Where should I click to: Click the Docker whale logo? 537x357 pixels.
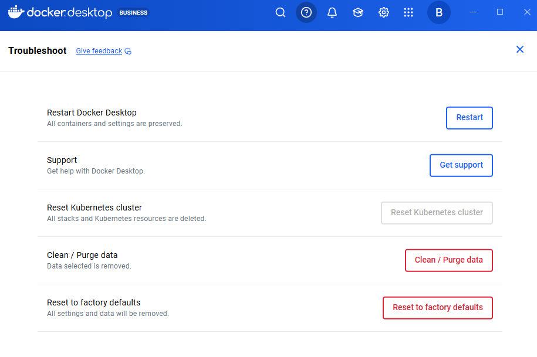[x=16, y=12]
